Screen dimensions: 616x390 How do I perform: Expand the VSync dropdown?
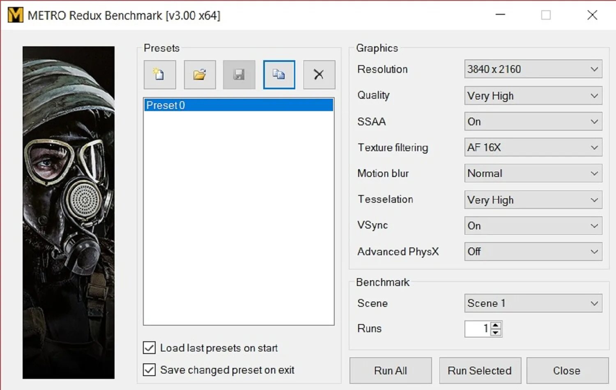point(533,226)
